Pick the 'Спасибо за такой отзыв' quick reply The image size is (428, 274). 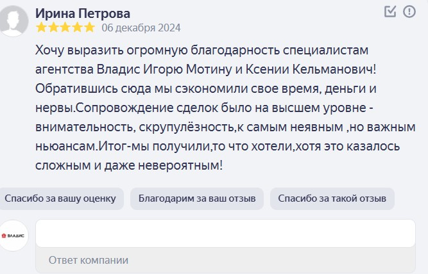332,198
